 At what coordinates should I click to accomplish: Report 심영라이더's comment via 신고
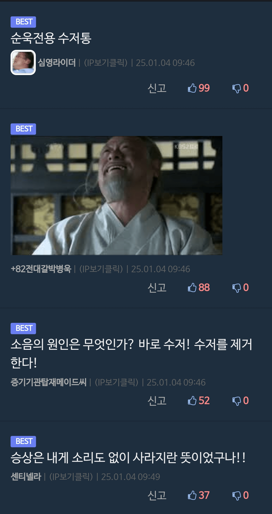click(157, 88)
